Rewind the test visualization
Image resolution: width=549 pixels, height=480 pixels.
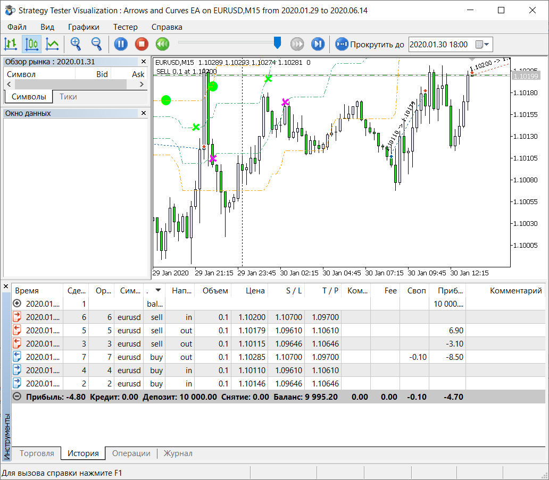click(x=162, y=44)
